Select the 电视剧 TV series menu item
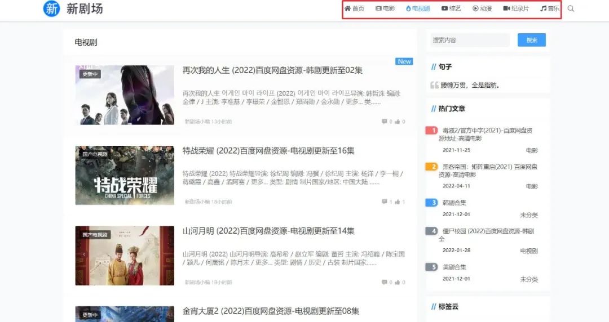Image resolution: width=609 pixels, height=322 pixels. click(x=418, y=8)
